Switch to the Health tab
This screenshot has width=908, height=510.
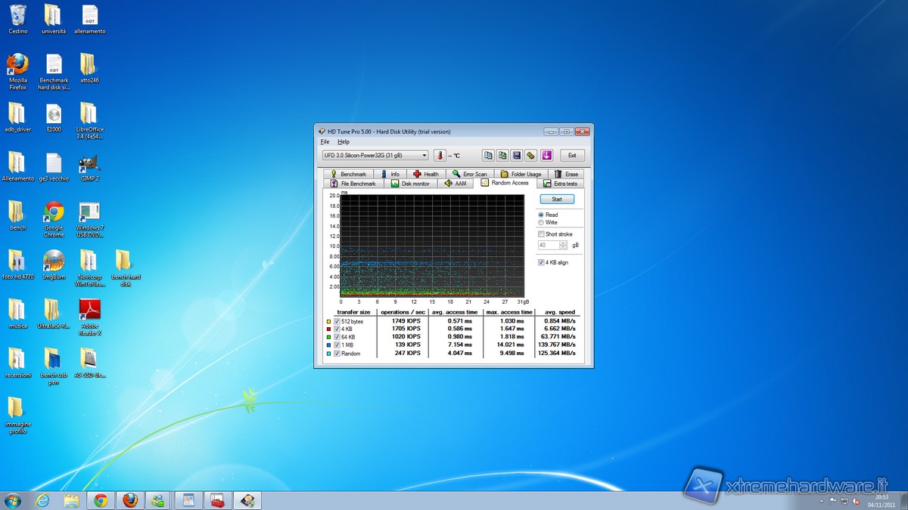[x=426, y=174]
